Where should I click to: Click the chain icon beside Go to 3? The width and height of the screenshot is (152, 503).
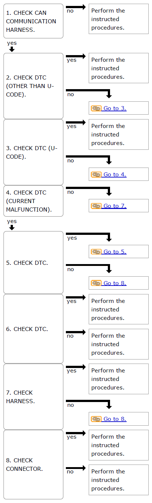click(x=96, y=108)
